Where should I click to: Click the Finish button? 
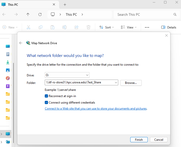click(x=139, y=140)
